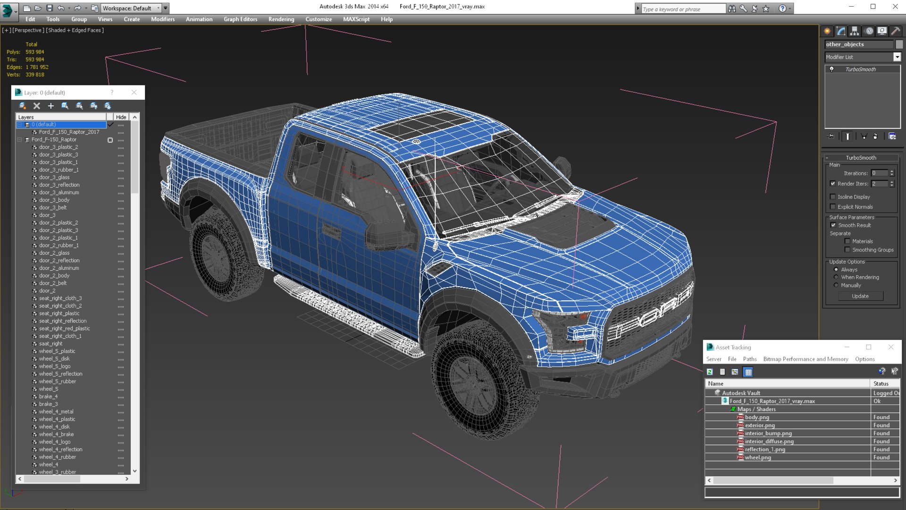Click the Make Unique icon under the modifier stack
Image resolution: width=906 pixels, height=510 pixels.
(864, 136)
